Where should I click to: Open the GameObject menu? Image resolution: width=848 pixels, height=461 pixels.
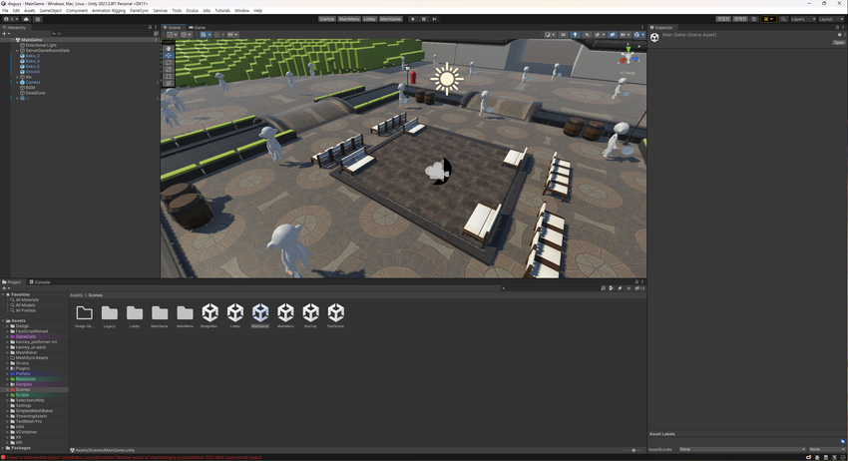tap(50, 10)
